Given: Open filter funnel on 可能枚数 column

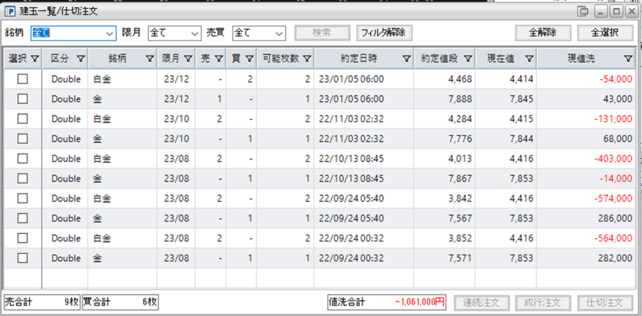Looking at the screenshot, I should coord(307,59).
